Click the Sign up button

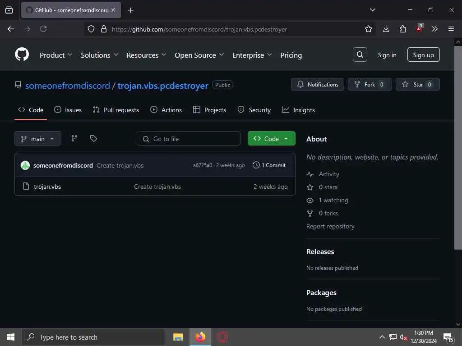[x=423, y=55]
